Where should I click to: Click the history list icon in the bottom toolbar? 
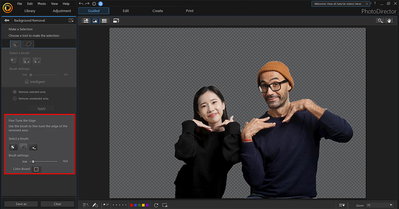pos(85,205)
